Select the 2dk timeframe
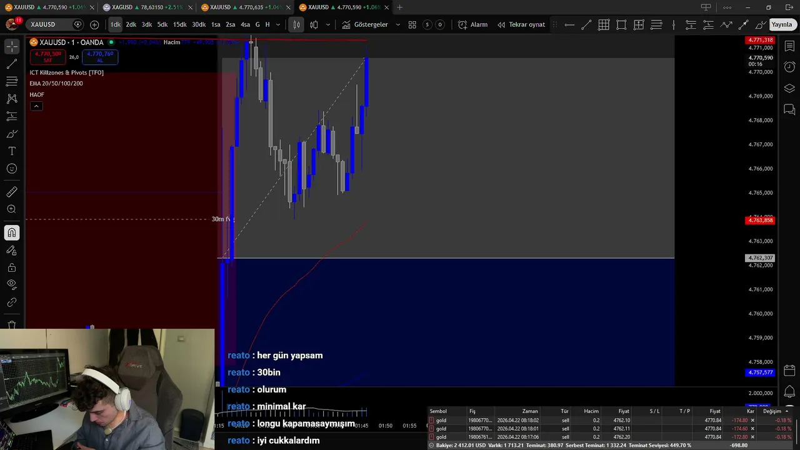The height and width of the screenshot is (450, 800). tap(131, 24)
